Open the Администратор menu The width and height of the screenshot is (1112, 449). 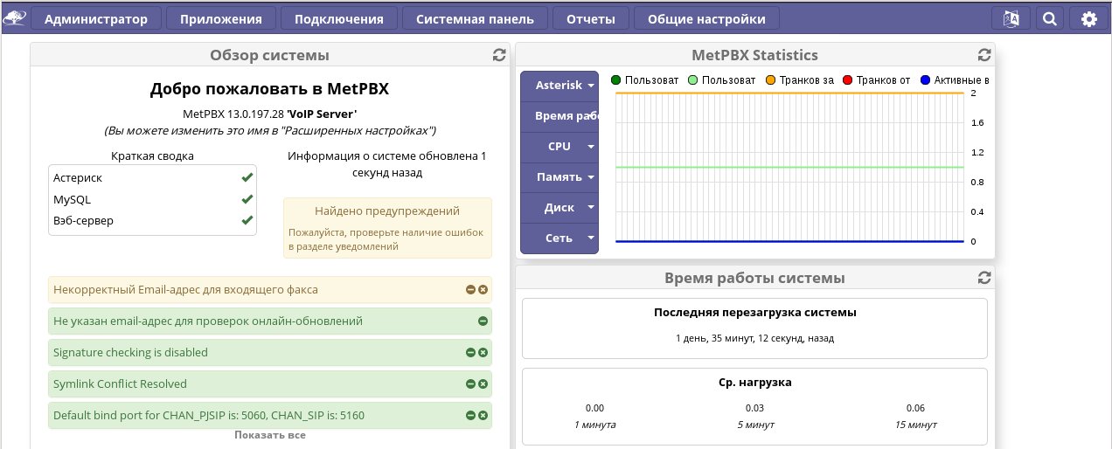pos(96,19)
